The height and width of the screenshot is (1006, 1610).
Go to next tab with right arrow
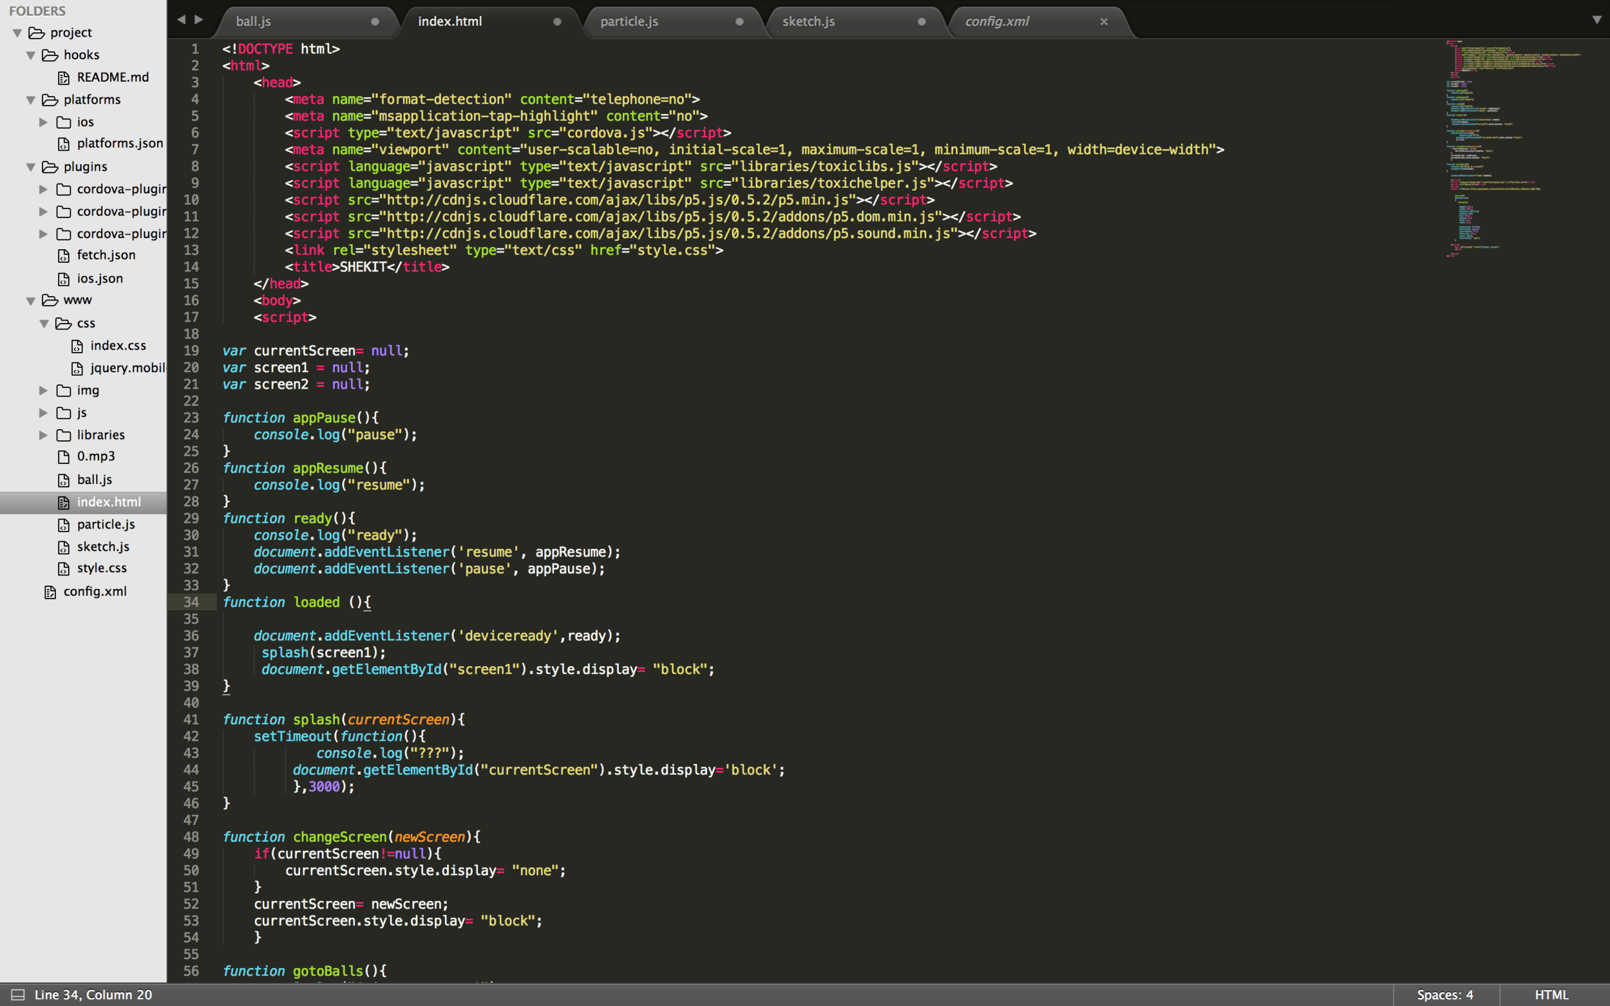point(198,20)
